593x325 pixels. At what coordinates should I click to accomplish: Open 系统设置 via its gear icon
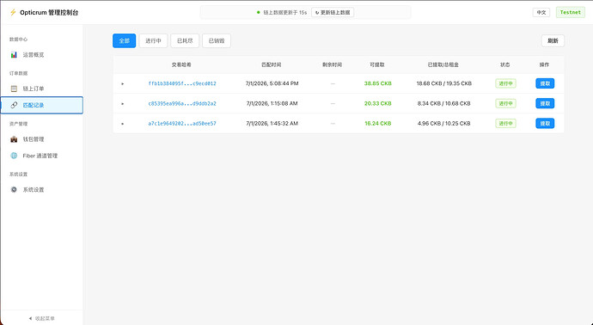tap(14, 189)
